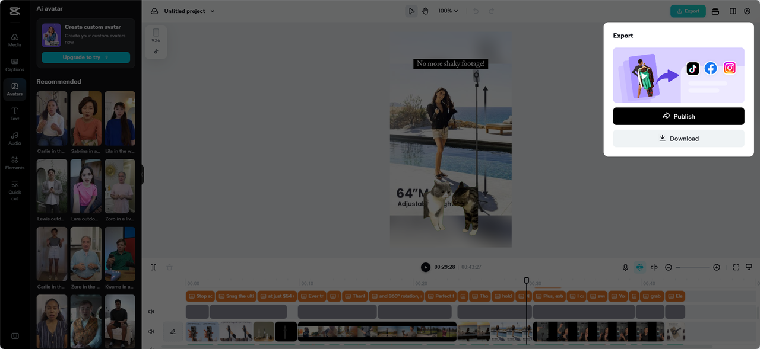Click the Facebook icon in export banner
Image resolution: width=760 pixels, height=349 pixels.
711,68
